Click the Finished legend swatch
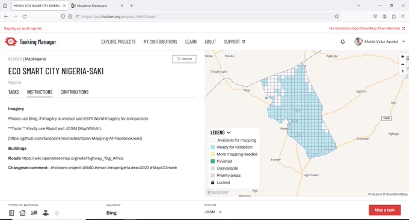The image size is (409, 220). [212, 161]
